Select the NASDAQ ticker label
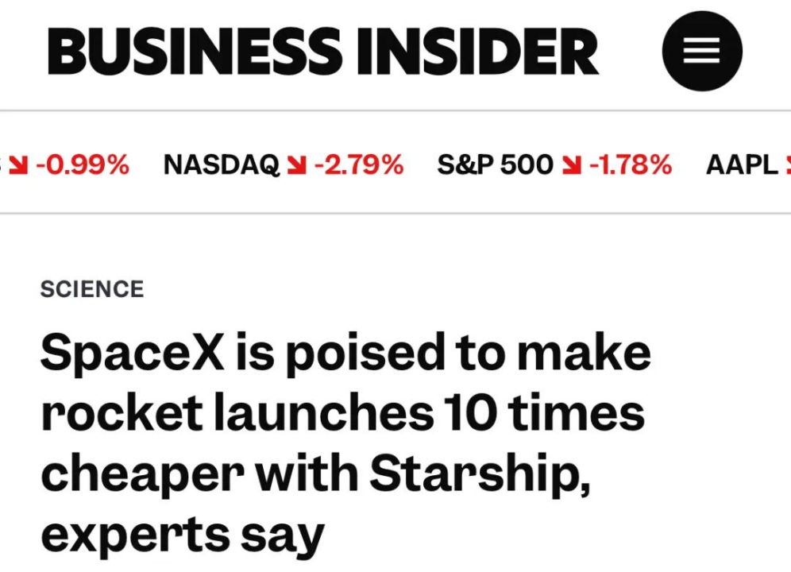The image size is (791, 572). tap(222, 165)
